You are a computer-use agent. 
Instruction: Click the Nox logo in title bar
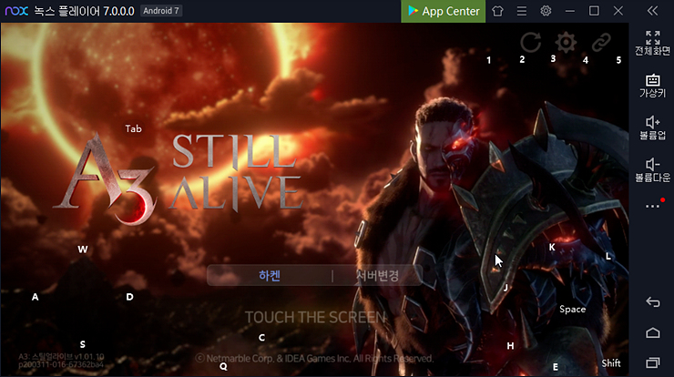click(x=16, y=11)
